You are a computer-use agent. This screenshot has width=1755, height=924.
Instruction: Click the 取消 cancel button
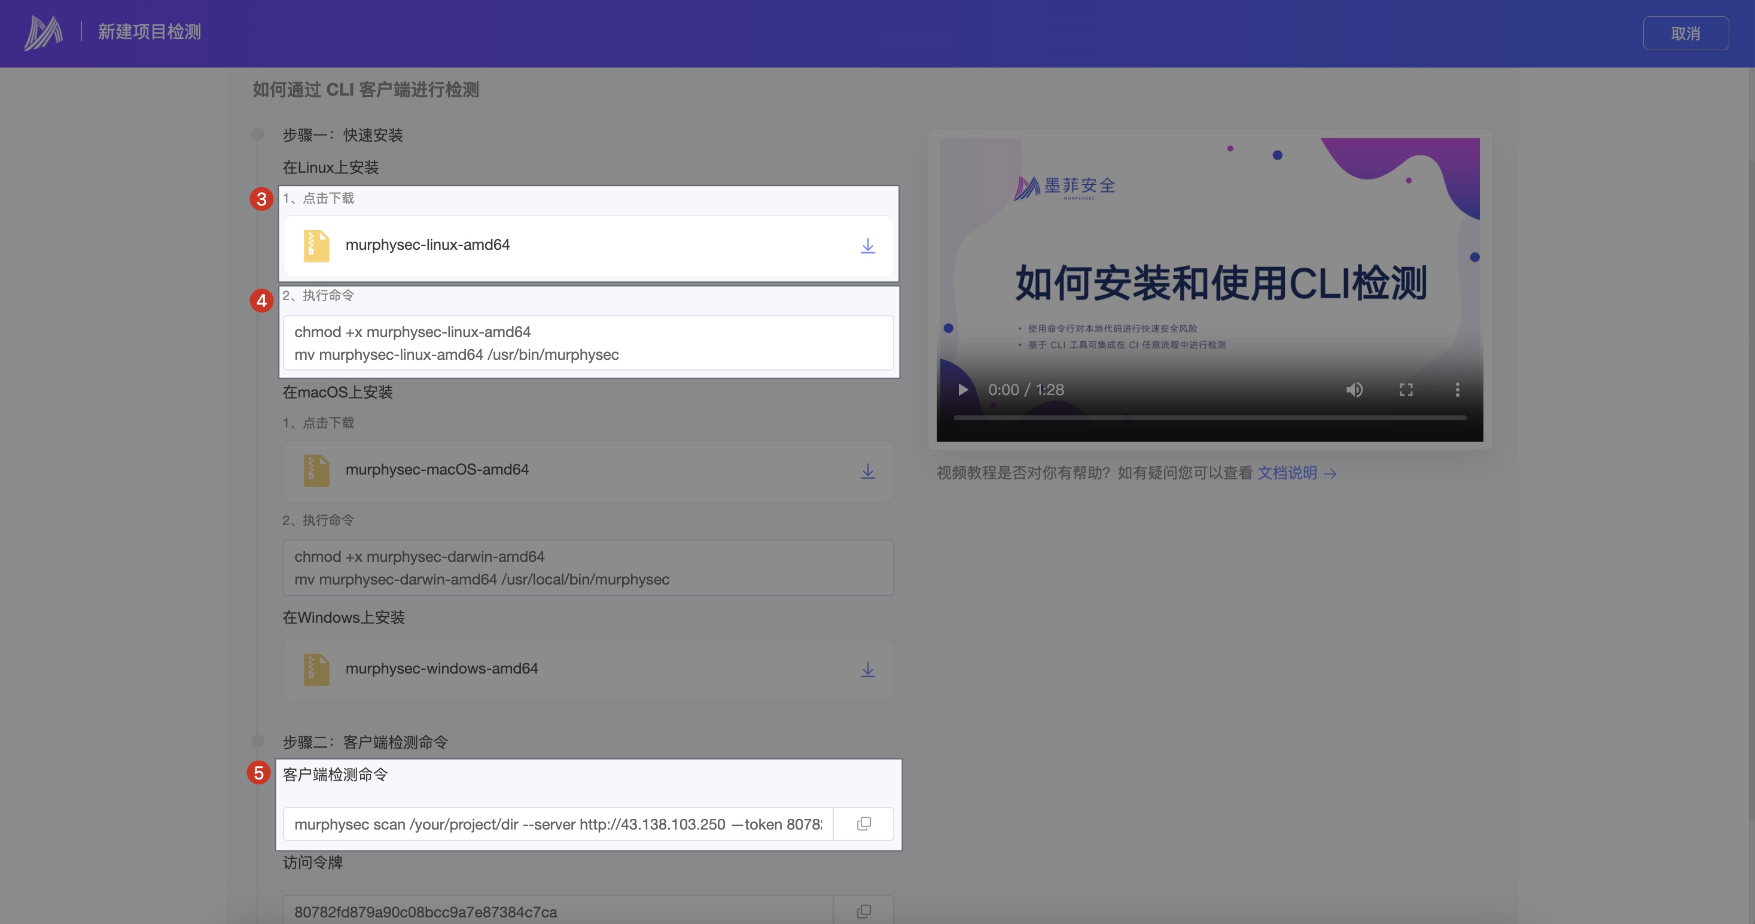tap(1685, 33)
